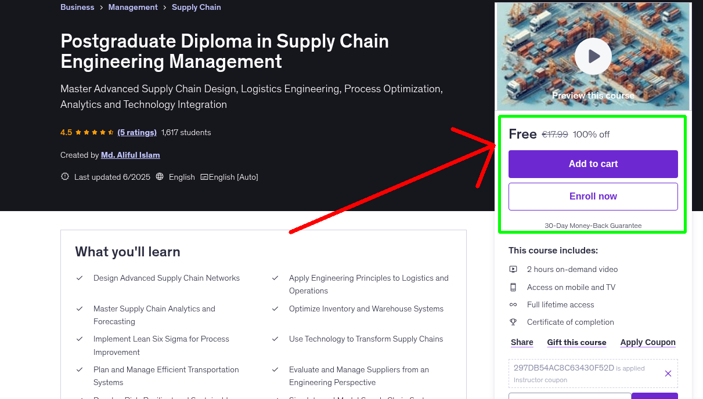Click the clock icon beside last updated date
703x399 pixels.
(64, 177)
